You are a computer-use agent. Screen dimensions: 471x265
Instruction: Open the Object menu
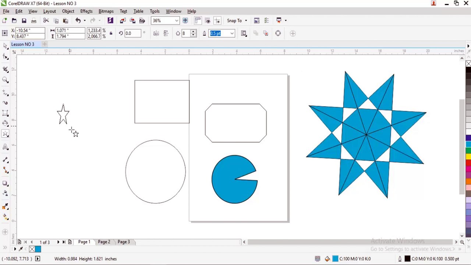click(x=68, y=11)
